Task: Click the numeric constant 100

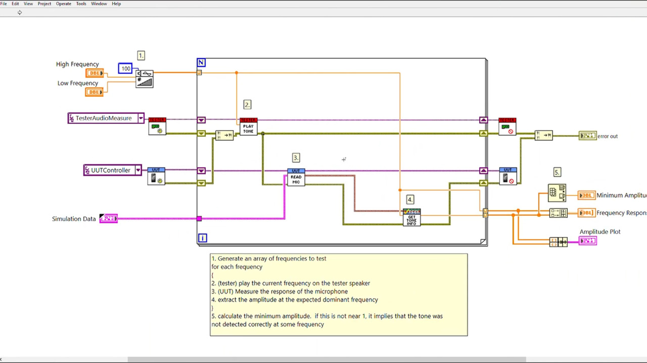Action: click(x=125, y=69)
